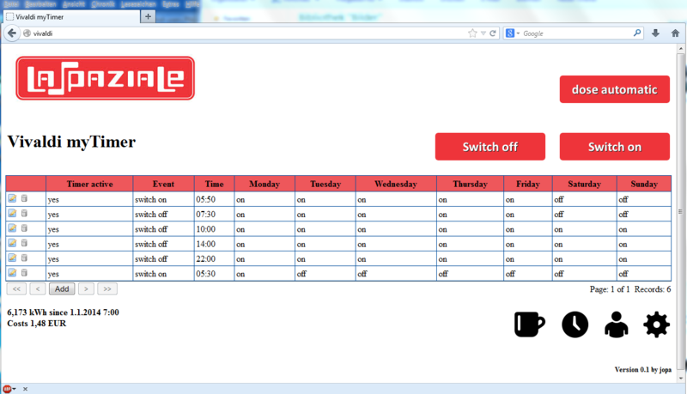
Task: Open settings via the gear icon
Action: click(656, 324)
